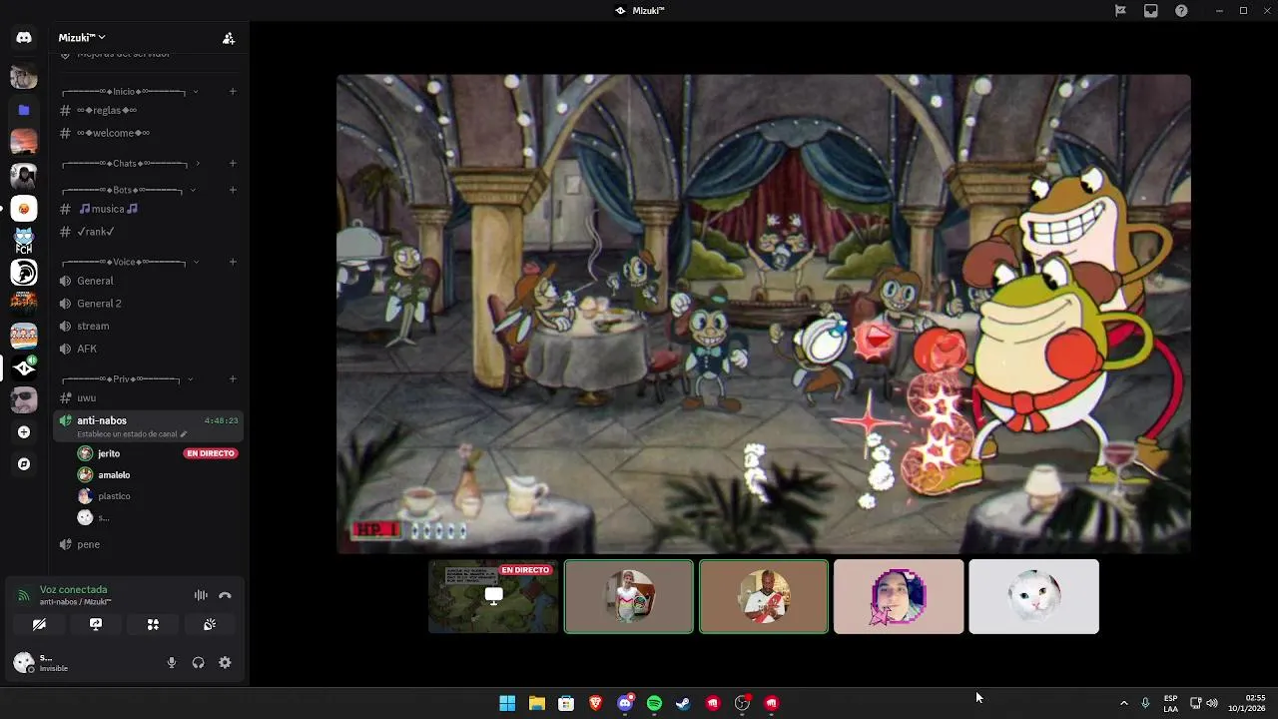Image resolution: width=1278 pixels, height=719 pixels.
Task: Open noise suppression waveform icon
Action: pyautogui.click(x=201, y=595)
